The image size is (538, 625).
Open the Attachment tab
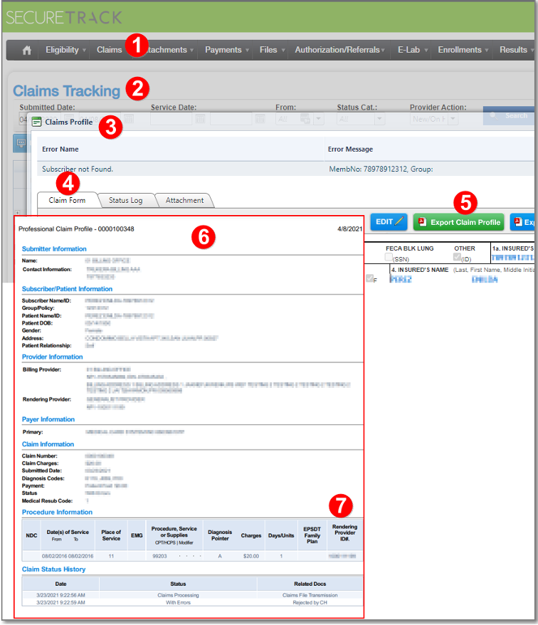184,200
